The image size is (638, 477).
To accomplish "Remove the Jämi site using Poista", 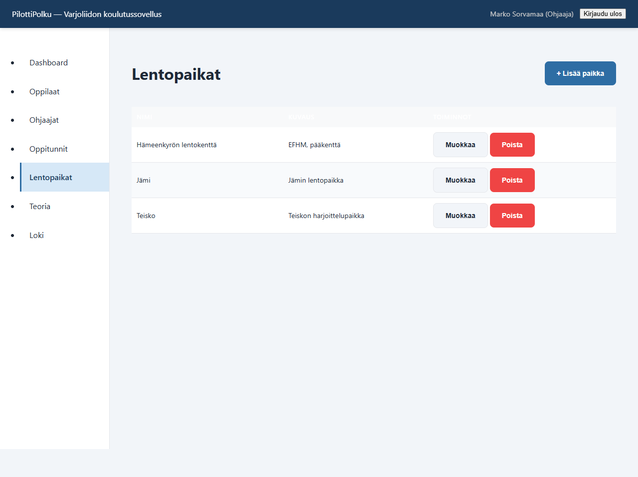I will pyautogui.click(x=512, y=180).
